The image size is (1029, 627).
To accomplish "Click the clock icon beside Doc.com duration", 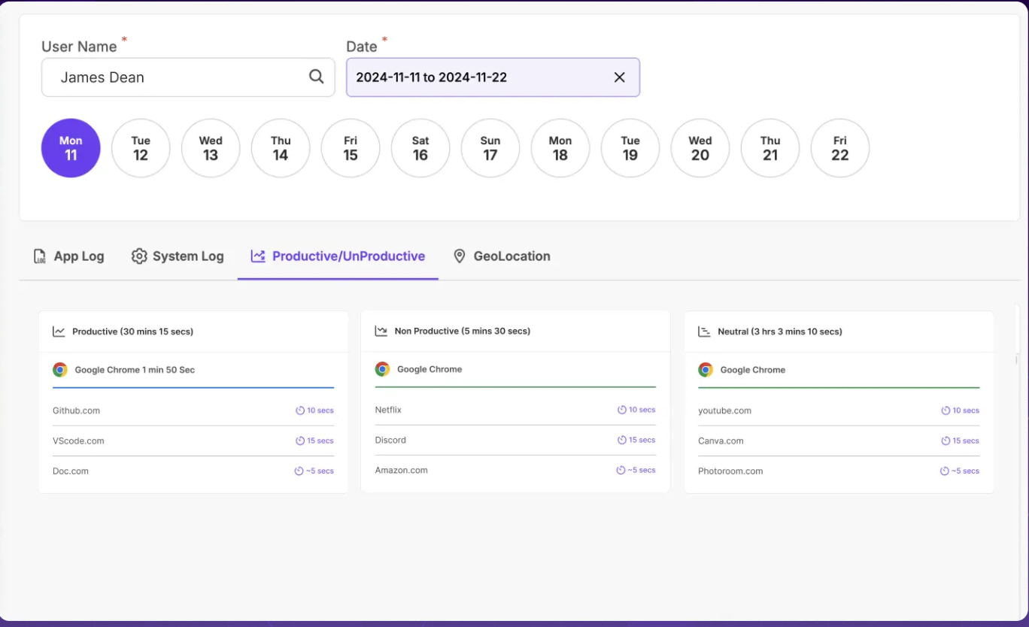I will pyautogui.click(x=299, y=471).
